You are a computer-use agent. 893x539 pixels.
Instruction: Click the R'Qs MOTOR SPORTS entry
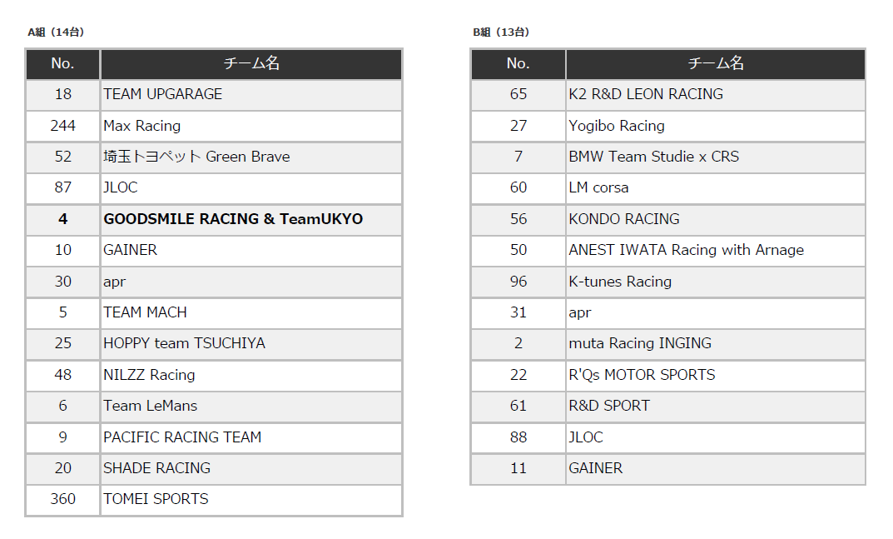[x=642, y=375]
